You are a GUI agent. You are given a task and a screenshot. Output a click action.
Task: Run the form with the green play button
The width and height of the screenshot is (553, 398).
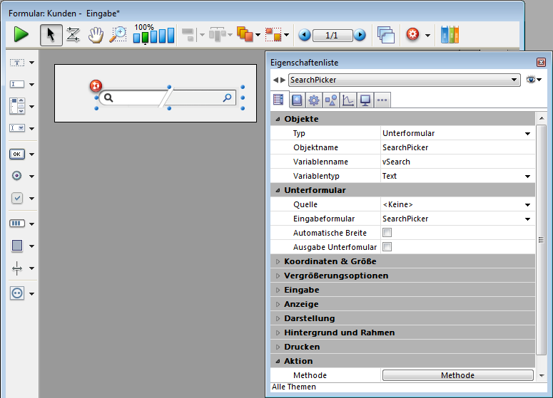pos(21,34)
